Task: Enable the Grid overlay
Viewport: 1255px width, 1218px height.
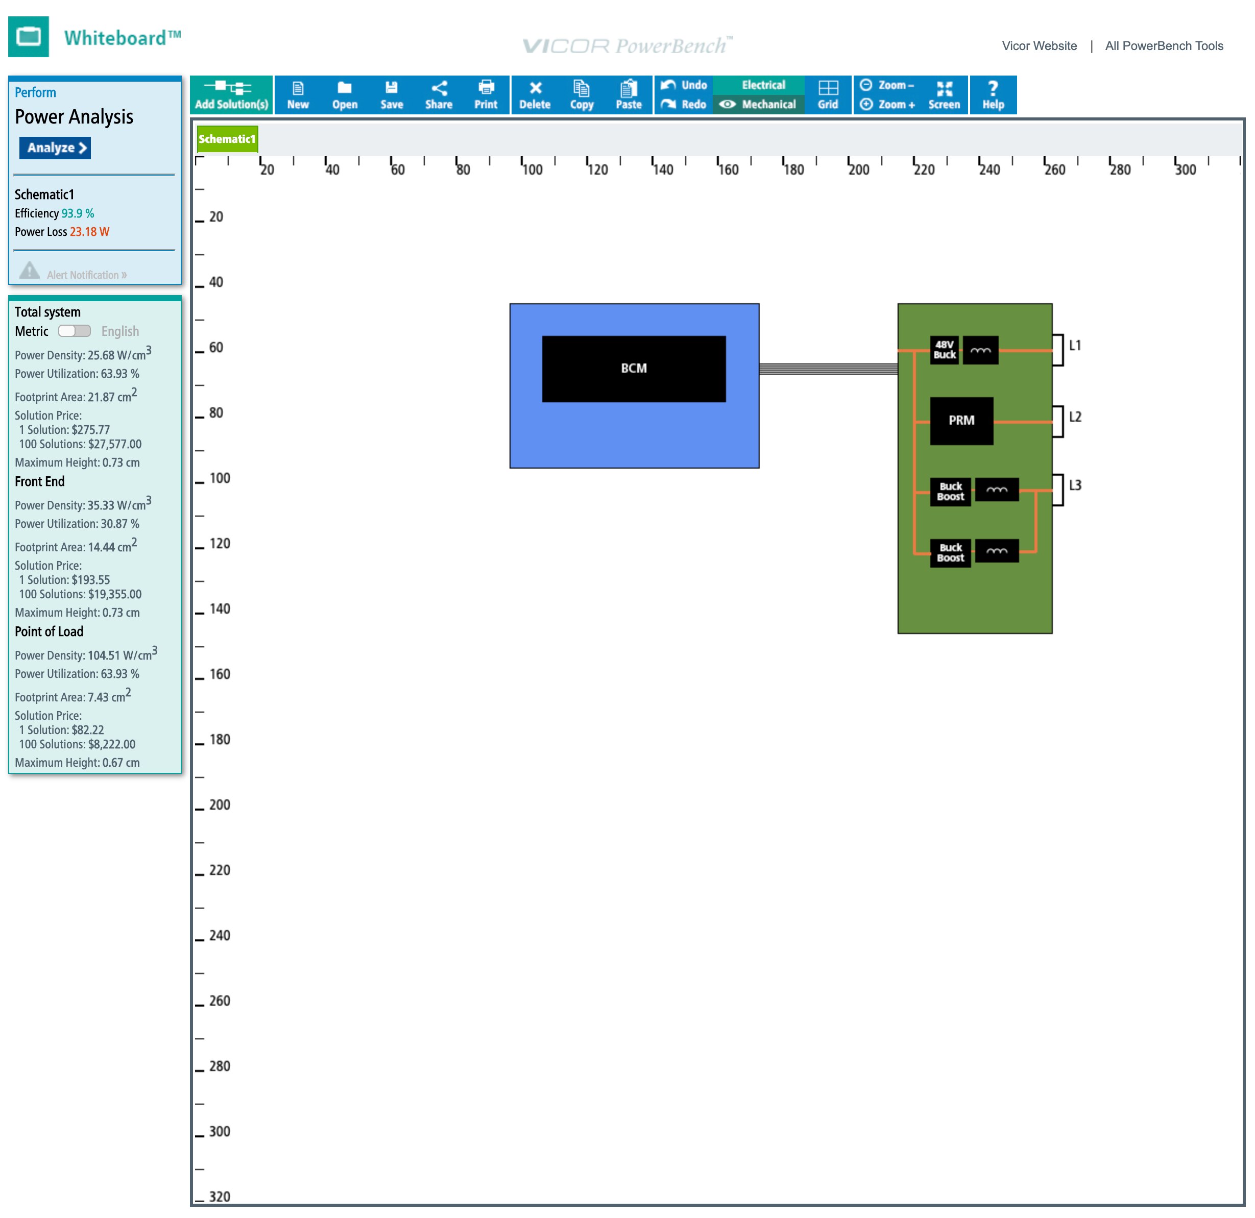Action: (x=829, y=95)
